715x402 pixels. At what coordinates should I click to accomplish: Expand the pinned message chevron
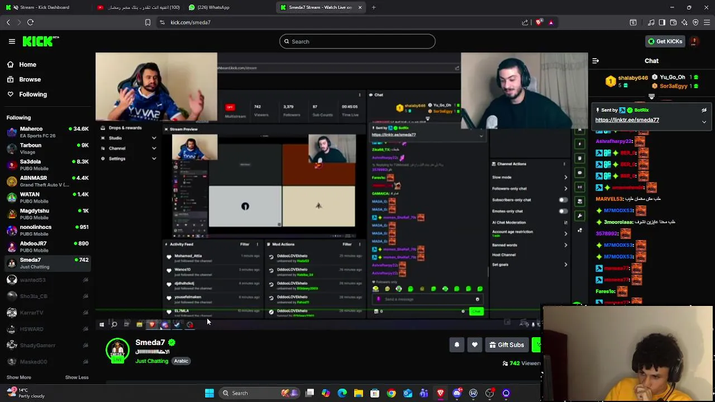click(x=704, y=121)
